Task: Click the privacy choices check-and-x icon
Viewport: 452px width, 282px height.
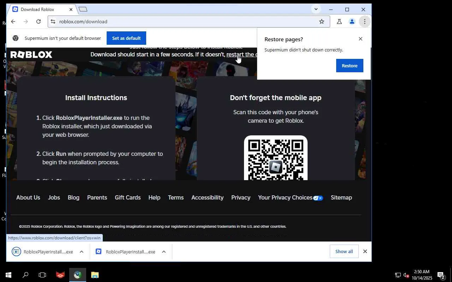Action: tap(318, 198)
